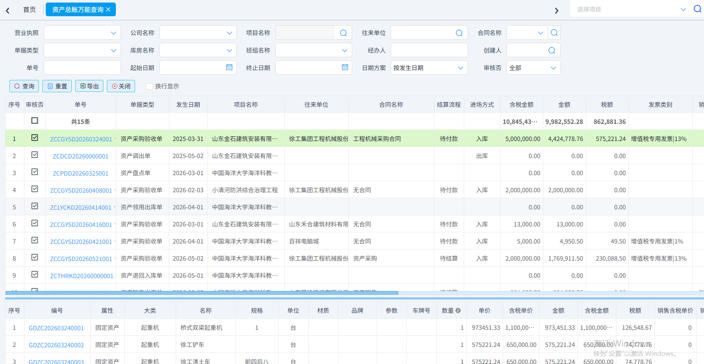704x364 pixels.
Task: Click the left arrow to scroll tabs back
Action: point(8,10)
